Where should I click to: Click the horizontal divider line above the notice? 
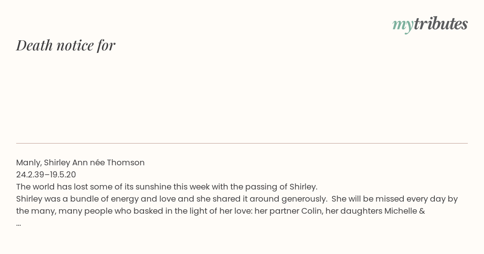(x=242, y=143)
